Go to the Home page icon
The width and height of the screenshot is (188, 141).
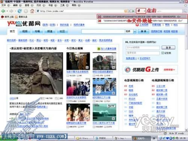pos(32,11)
